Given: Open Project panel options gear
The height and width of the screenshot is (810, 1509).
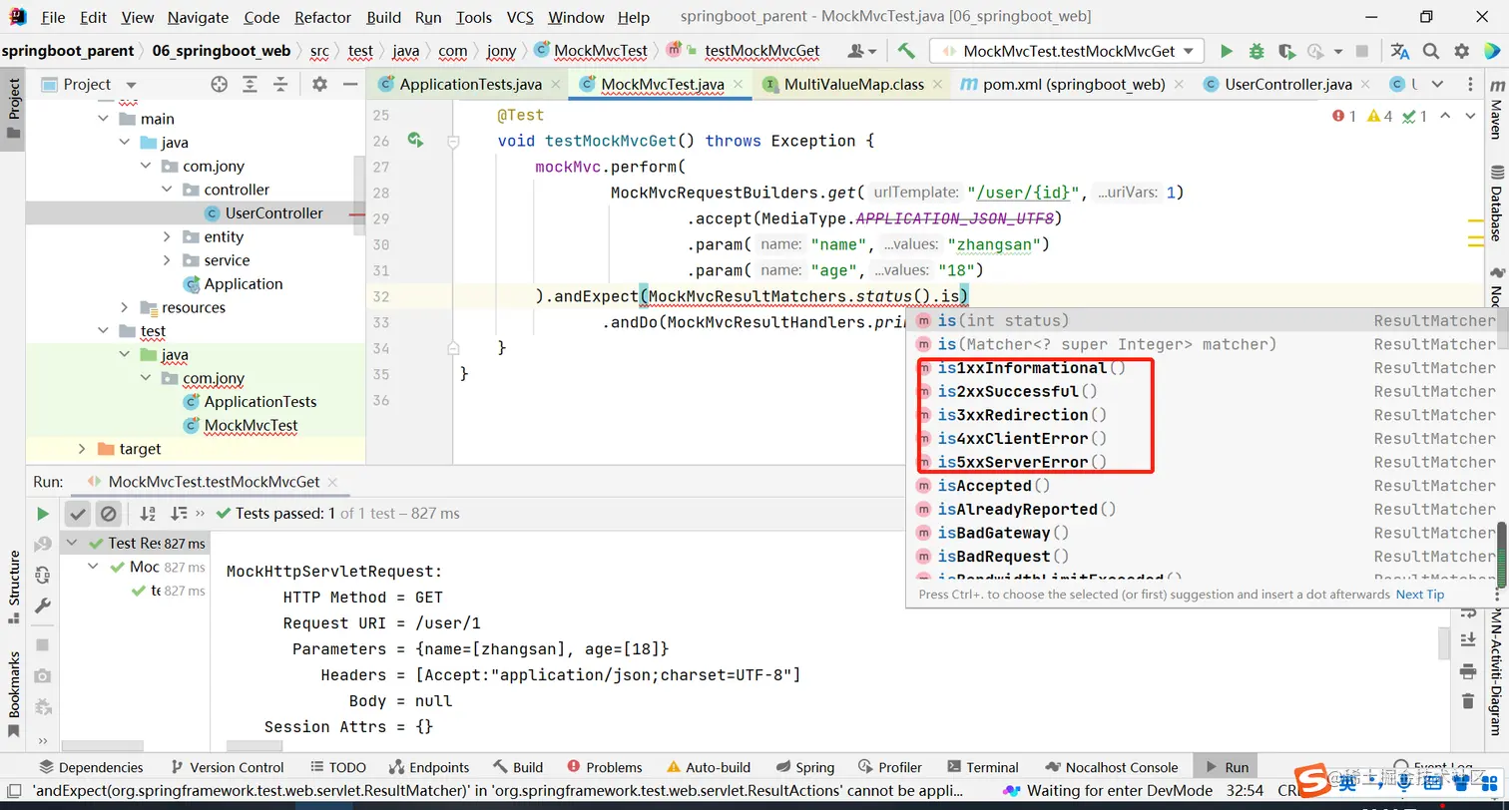Looking at the screenshot, I should [319, 85].
